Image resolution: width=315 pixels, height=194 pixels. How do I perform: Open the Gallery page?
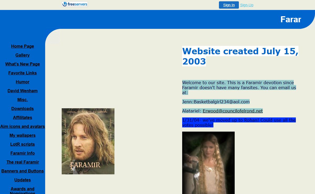click(23, 55)
